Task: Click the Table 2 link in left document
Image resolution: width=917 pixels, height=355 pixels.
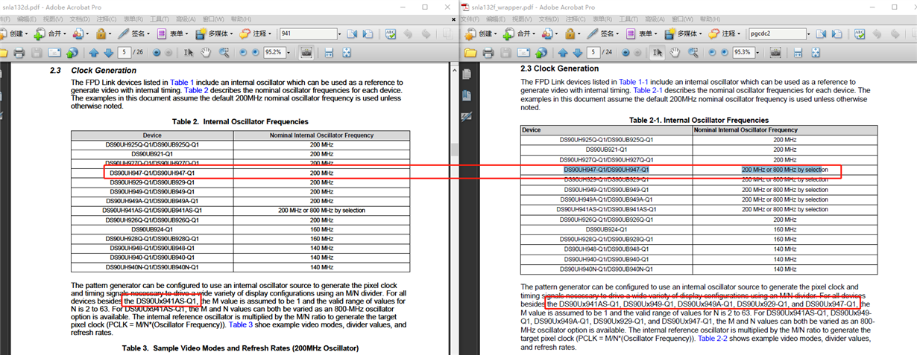Action: point(197,90)
